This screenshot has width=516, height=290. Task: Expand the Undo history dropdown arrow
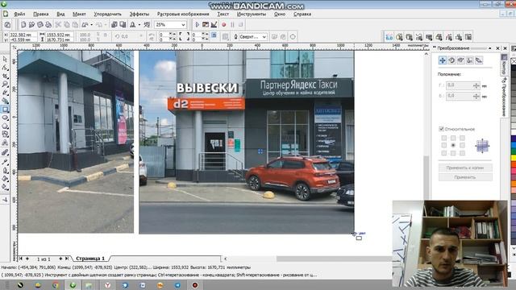click(x=91, y=25)
